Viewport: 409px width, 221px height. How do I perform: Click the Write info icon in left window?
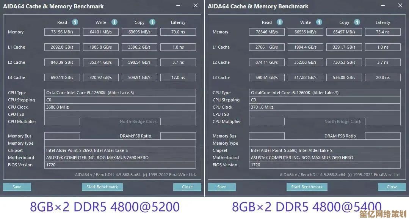pos(114,22)
